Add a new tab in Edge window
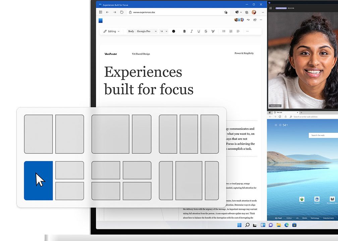The width and height of the screenshot is (338, 241). (301, 112)
